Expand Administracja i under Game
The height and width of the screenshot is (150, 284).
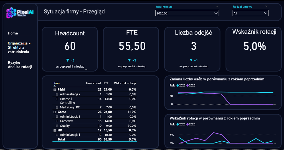click(x=57, y=117)
